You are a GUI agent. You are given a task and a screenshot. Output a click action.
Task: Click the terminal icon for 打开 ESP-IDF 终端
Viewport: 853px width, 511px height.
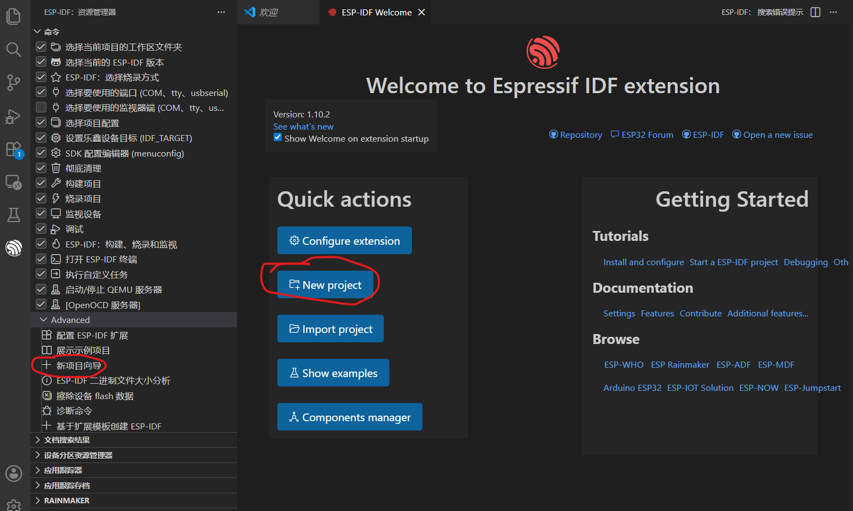56,259
